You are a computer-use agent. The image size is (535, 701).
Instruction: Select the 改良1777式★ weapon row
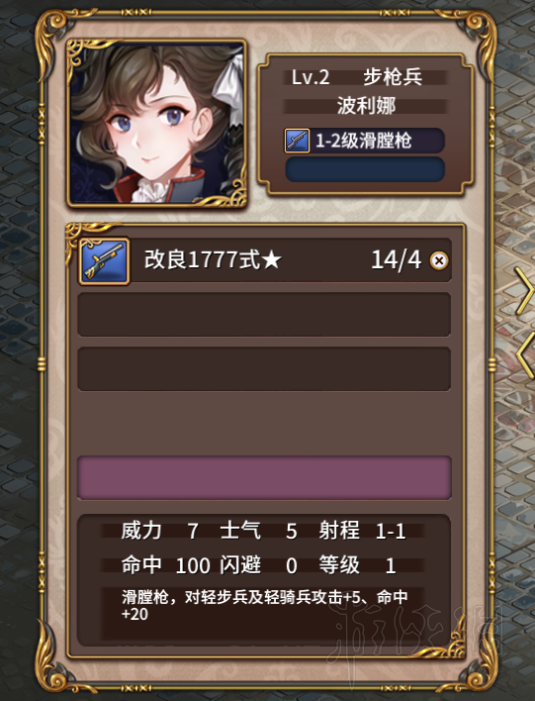264,260
